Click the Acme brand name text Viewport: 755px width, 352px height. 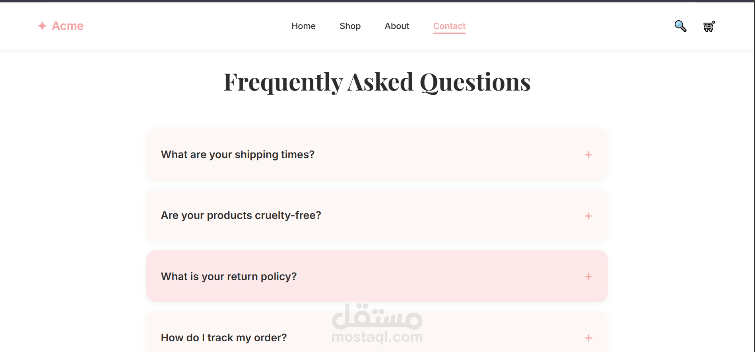(68, 26)
